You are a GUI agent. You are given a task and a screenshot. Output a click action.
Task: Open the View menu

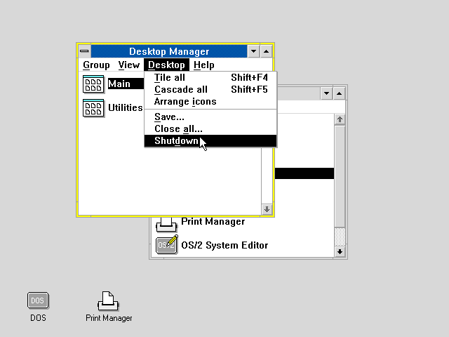[x=129, y=65]
